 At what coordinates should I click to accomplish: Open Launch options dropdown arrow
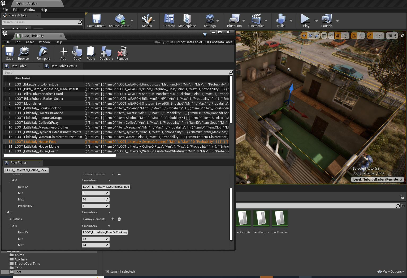click(337, 21)
